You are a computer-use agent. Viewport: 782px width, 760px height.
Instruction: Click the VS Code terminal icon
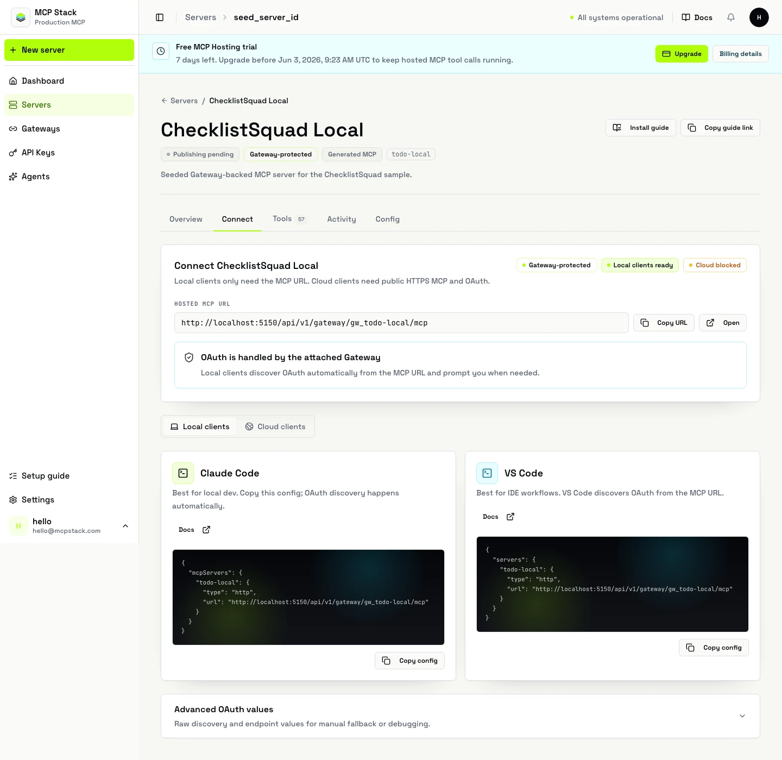pos(487,473)
